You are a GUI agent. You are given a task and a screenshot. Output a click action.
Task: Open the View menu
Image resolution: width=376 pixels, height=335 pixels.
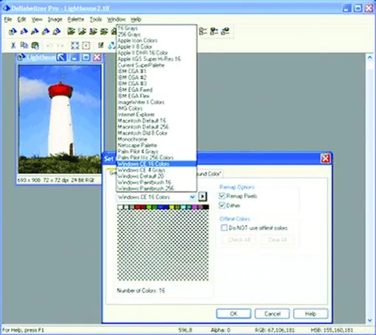[37, 19]
